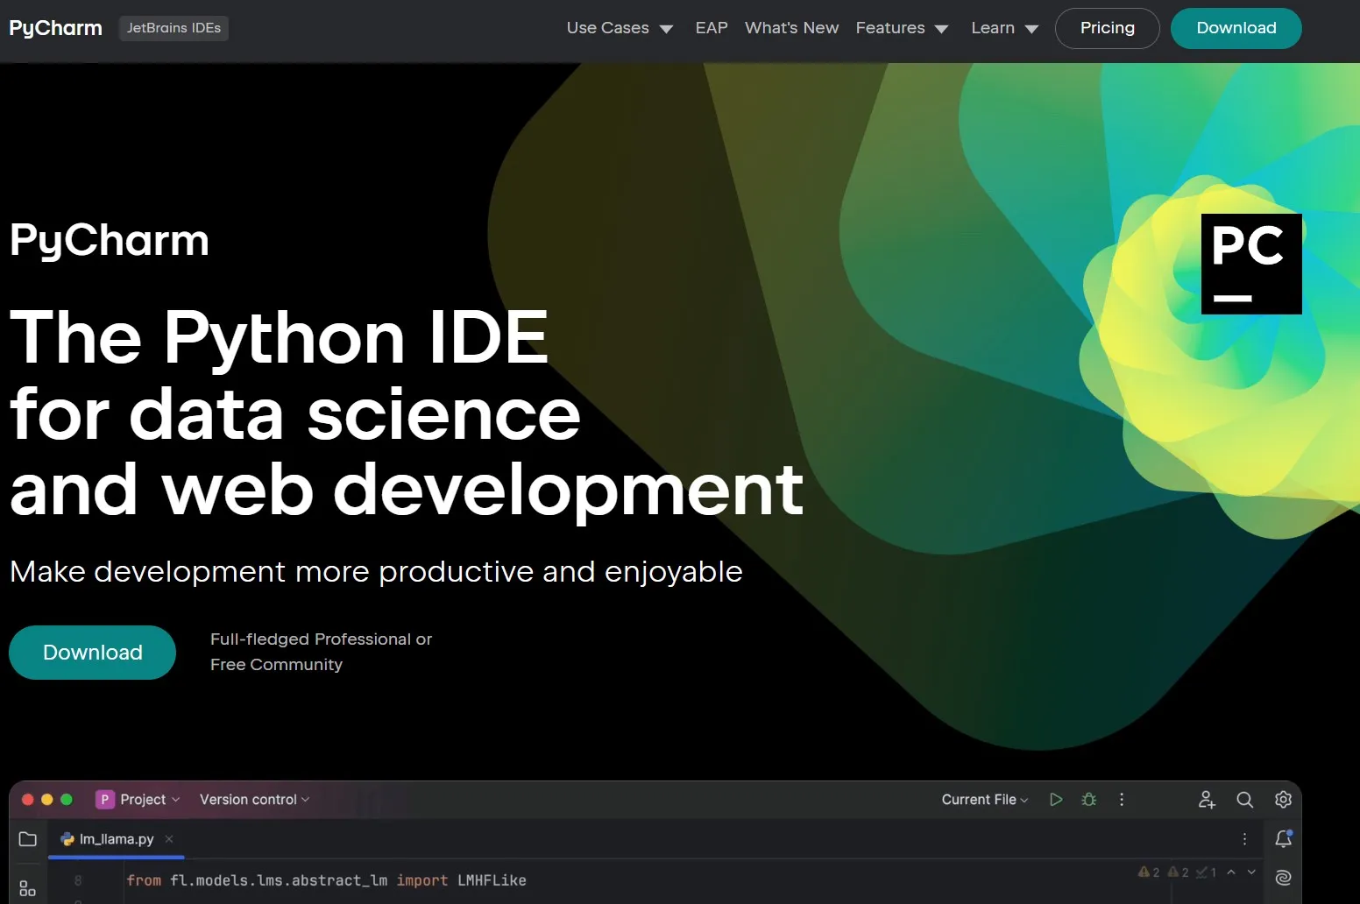Click the large 'PyCharm' hero title

point(110,241)
